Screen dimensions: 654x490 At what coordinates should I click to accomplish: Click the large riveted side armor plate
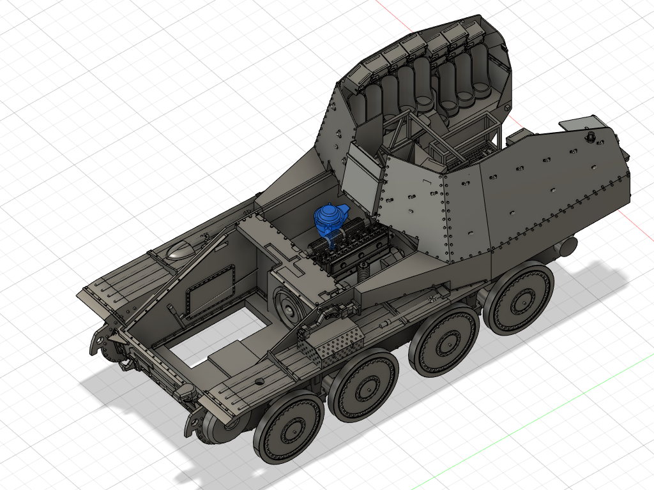tap(543, 191)
